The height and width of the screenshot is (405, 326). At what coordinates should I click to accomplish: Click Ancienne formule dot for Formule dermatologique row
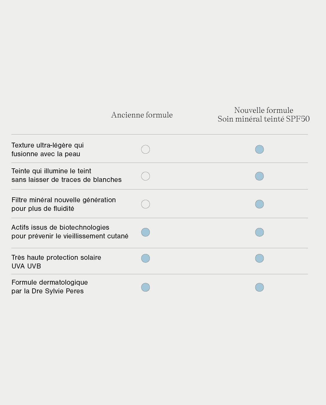coord(145,287)
